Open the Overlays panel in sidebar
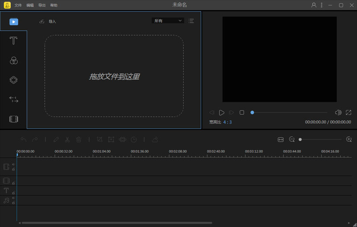Image resolution: width=357 pixels, height=227 pixels. [x=13, y=80]
